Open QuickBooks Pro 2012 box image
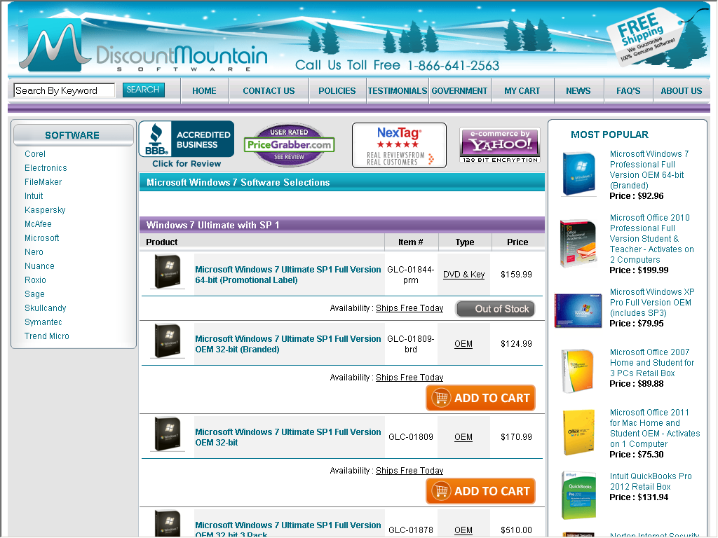 pos(578,495)
